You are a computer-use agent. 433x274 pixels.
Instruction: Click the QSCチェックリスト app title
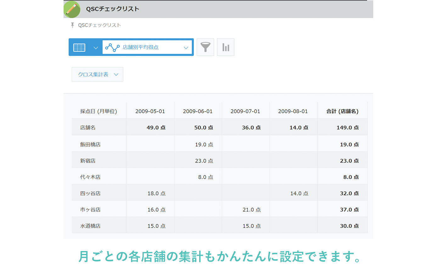pos(113,9)
